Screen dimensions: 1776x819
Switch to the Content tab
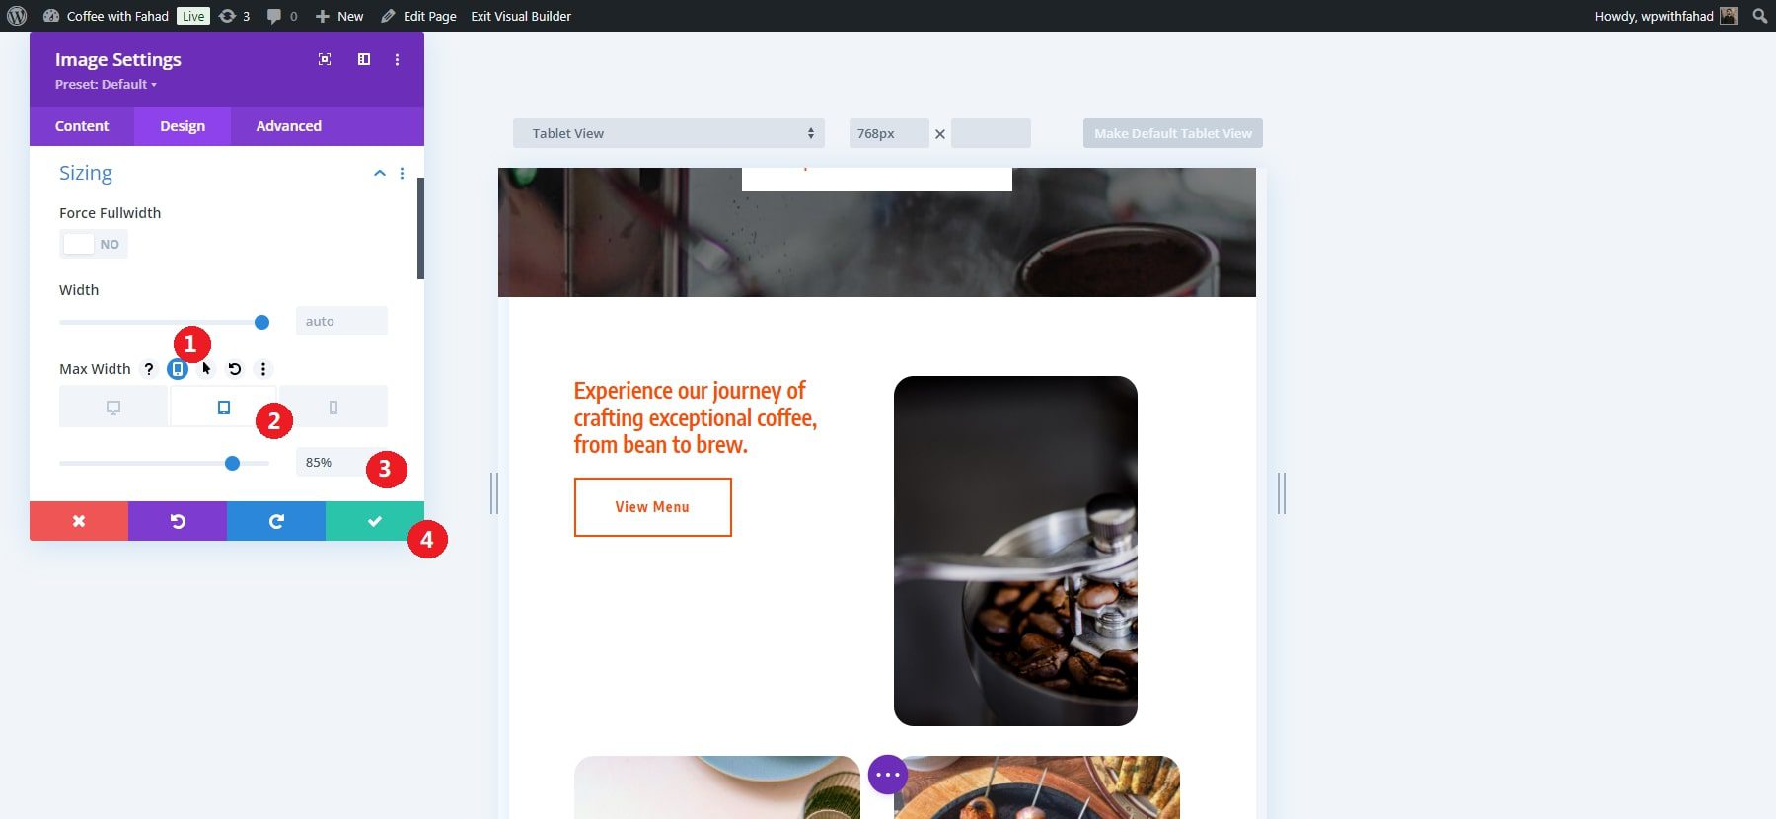pyautogui.click(x=82, y=126)
